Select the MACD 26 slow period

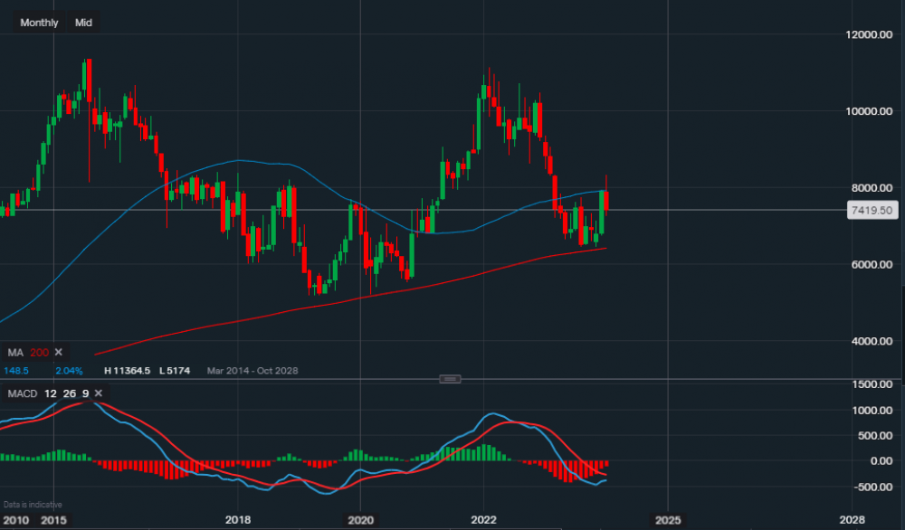pos(68,393)
